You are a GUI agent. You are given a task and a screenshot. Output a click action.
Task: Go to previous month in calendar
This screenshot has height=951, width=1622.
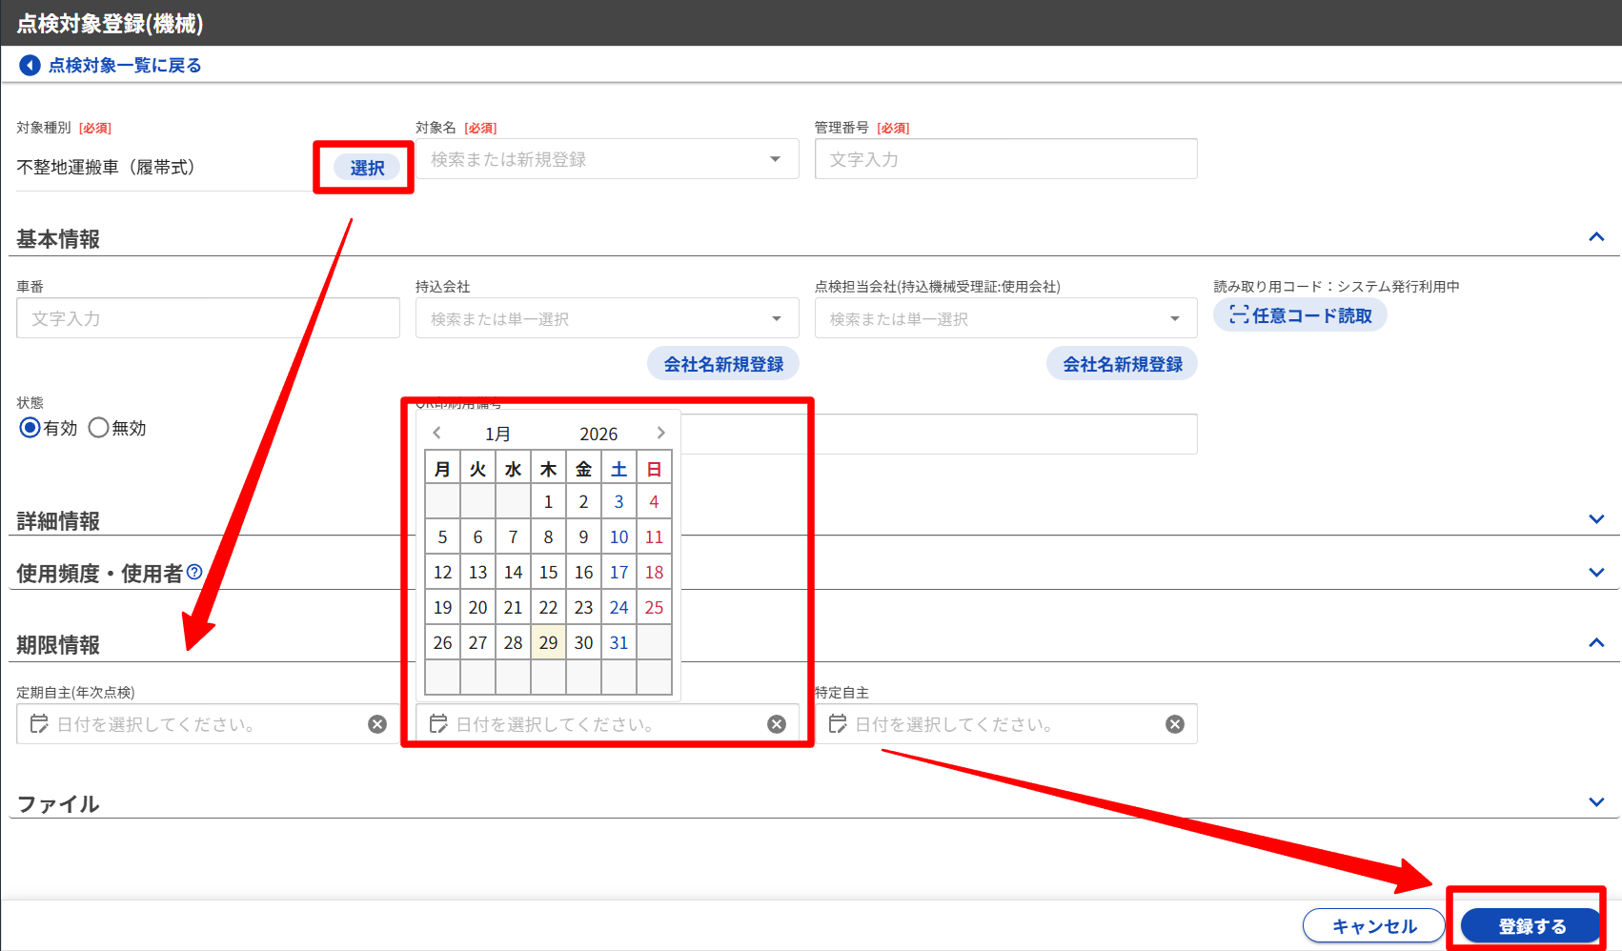(x=437, y=433)
